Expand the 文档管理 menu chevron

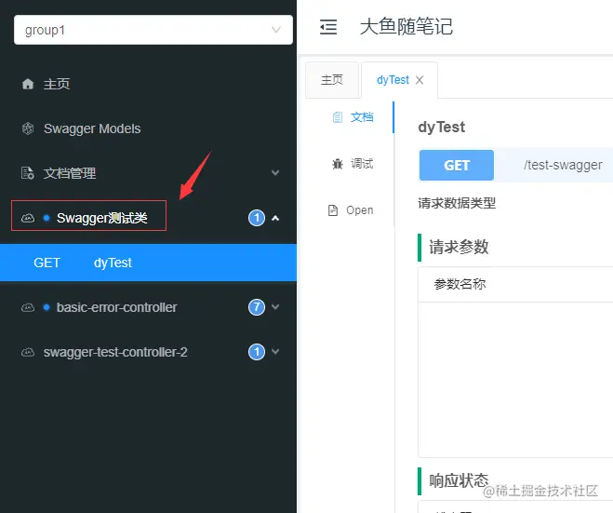pos(275,172)
